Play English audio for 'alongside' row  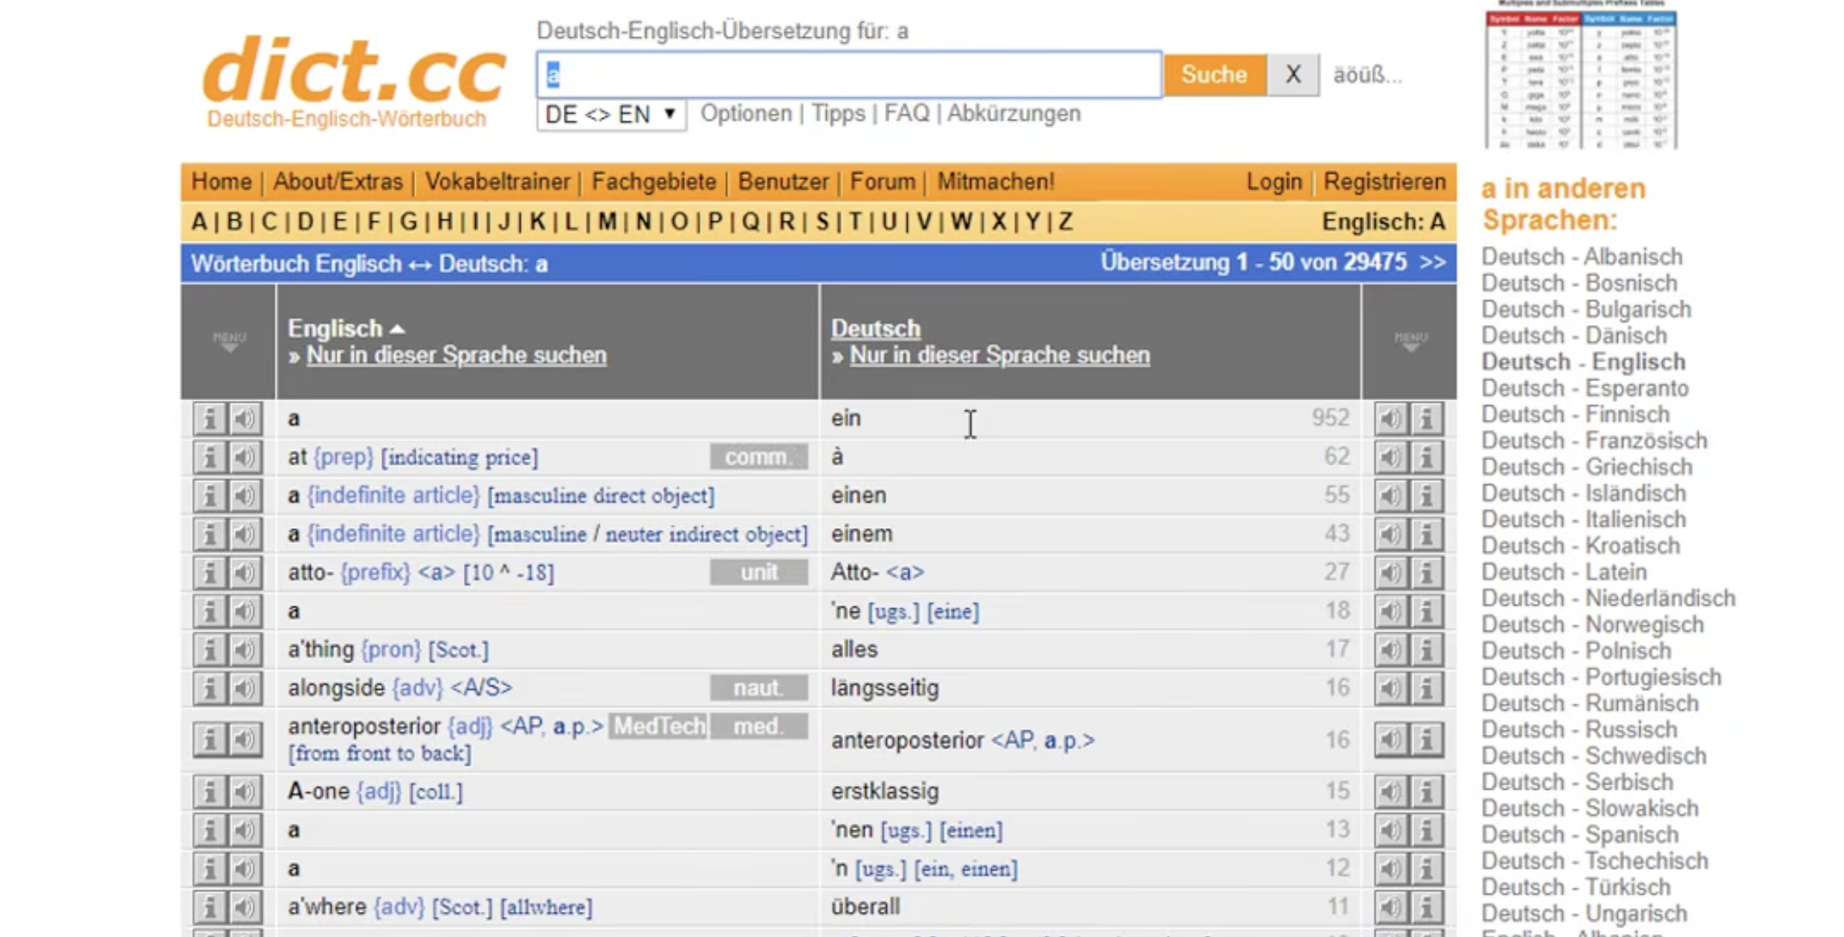click(x=245, y=689)
